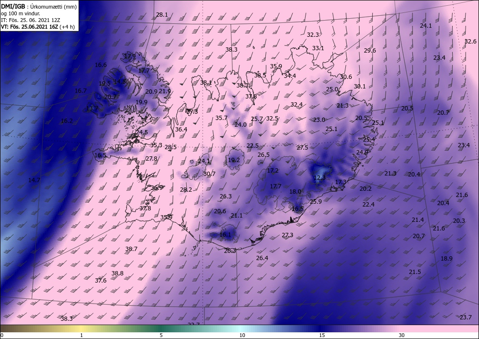Image resolution: width=479 pixels, height=339 pixels.
Task: Click the 27.5 value on the map
Action: tap(302, 148)
